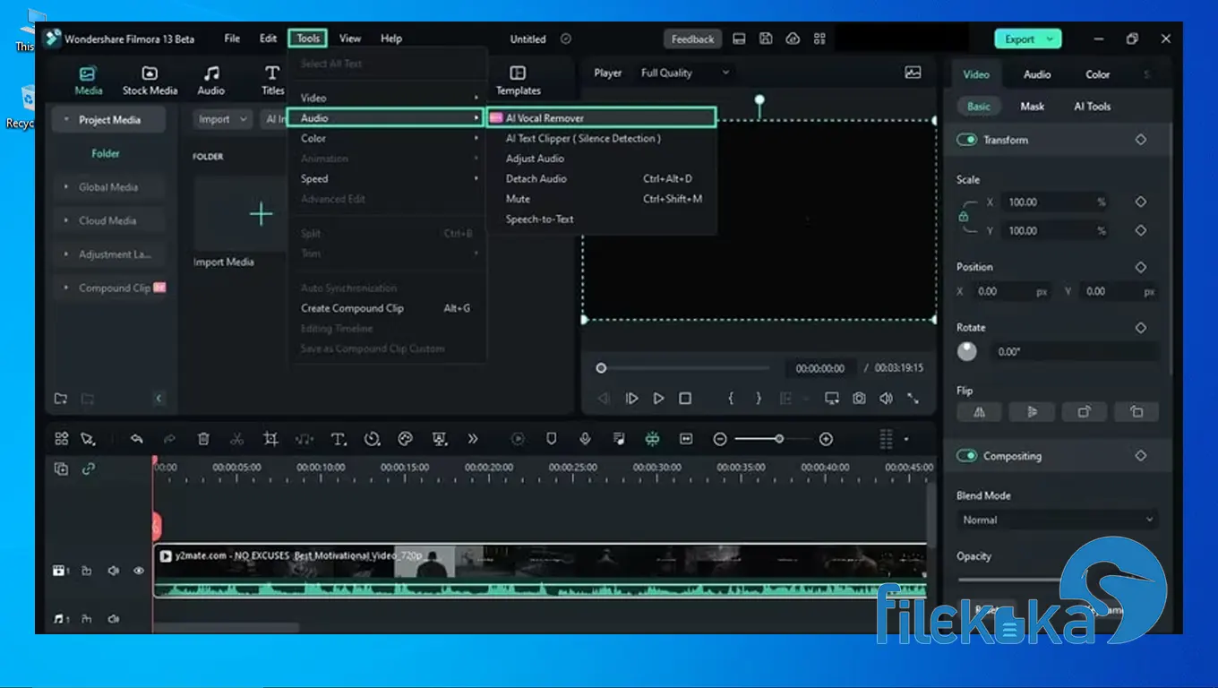Mute video track 1 speaker icon
The image size is (1218, 688).
click(113, 571)
